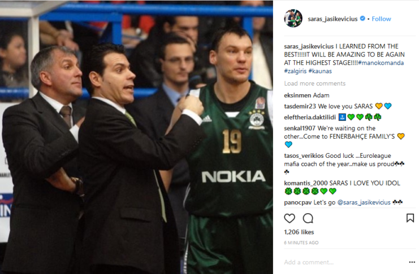
Task: Expand Load more comments
Action: [315, 83]
